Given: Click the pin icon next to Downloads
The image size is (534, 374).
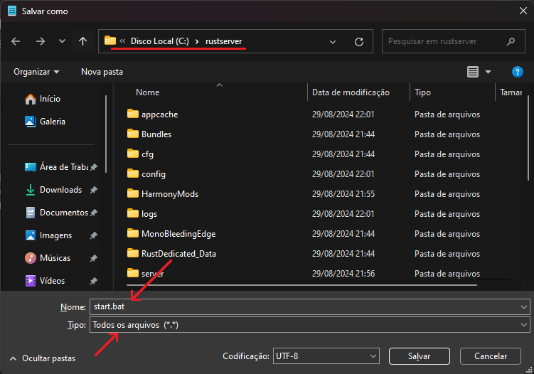Looking at the screenshot, I should pos(94,190).
